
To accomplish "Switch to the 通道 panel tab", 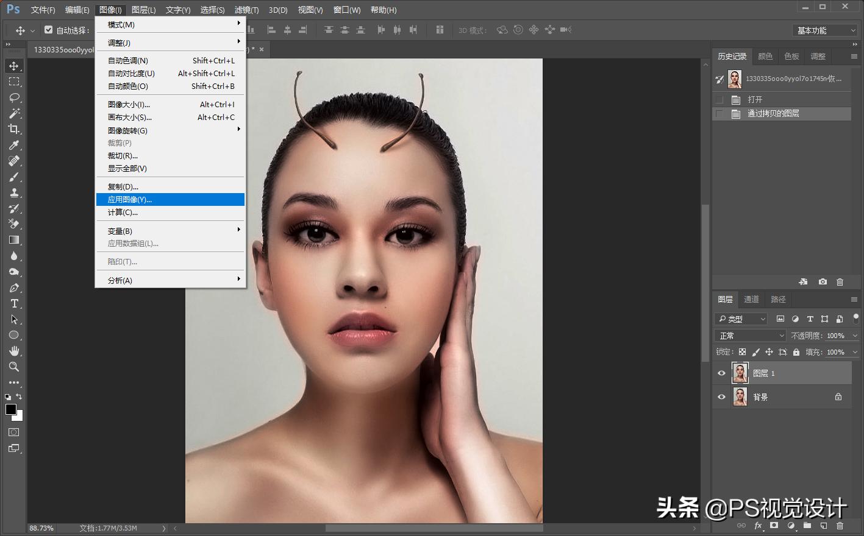I will click(x=751, y=299).
